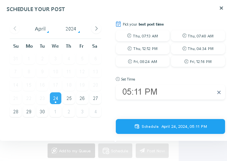Select April 30 on the calendar

click(42, 112)
